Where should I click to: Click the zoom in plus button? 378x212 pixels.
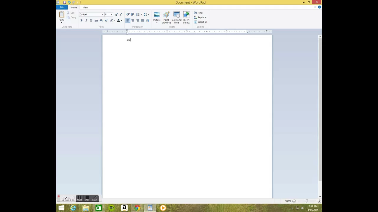[x=319, y=201]
